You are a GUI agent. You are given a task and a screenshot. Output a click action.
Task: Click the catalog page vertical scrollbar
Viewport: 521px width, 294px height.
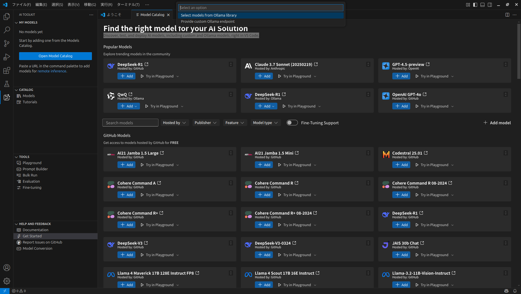(x=519, y=51)
